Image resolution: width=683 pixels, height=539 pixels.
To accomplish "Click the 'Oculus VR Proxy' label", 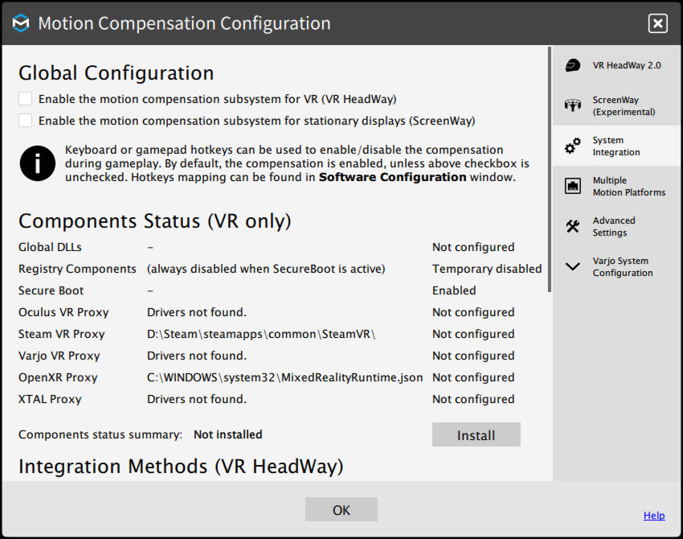I will [x=63, y=312].
